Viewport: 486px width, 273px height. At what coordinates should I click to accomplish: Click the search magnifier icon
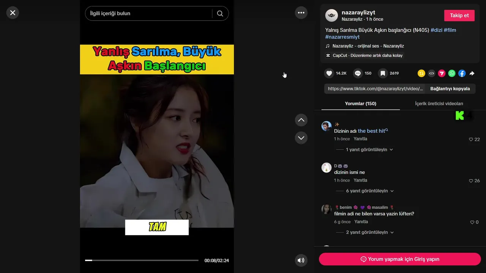220,14
